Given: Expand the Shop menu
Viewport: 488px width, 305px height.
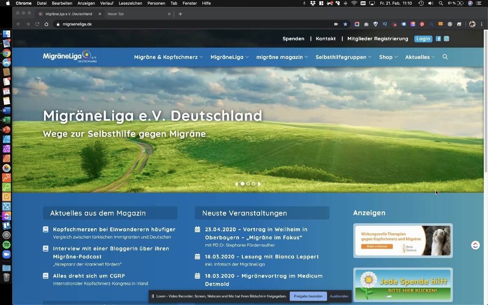Looking at the screenshot, I should (x=388, y=57).
